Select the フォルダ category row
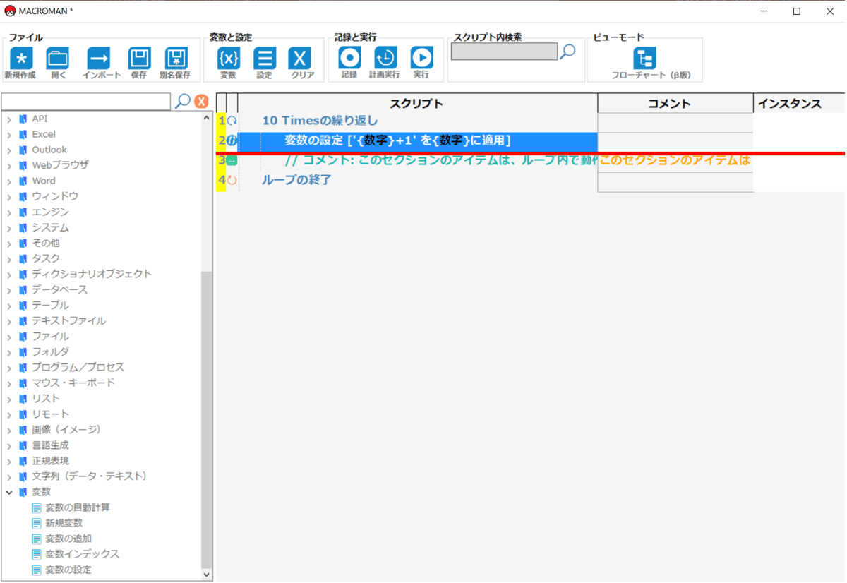The image size is (847, 583). tap(50, 351)
